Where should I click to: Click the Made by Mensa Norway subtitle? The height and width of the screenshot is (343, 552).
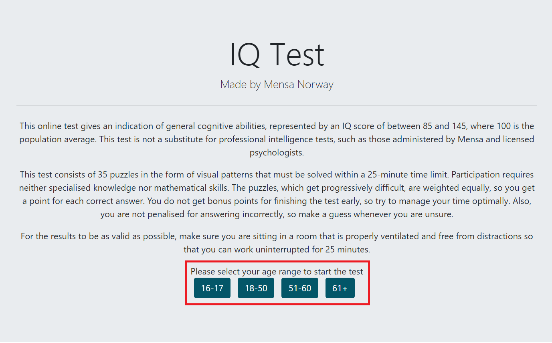coord(276,85)
